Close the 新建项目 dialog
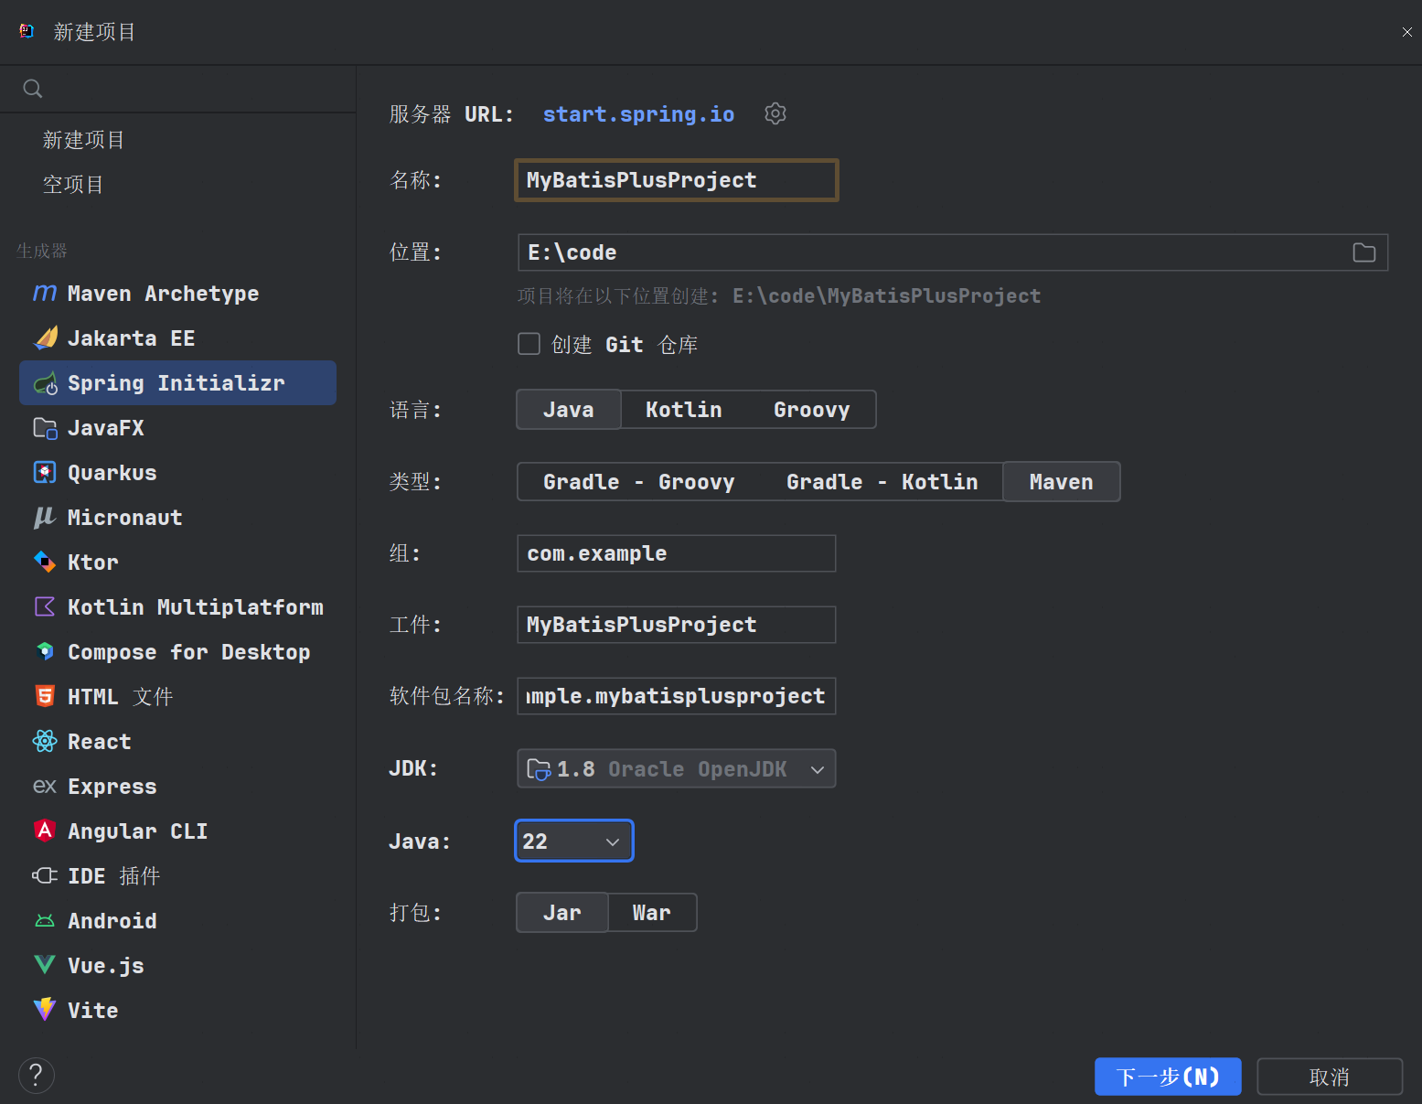 (1406, 32)
